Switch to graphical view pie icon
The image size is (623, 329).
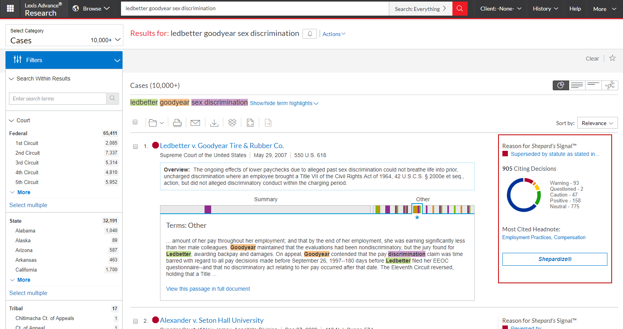tap(561, 85)
